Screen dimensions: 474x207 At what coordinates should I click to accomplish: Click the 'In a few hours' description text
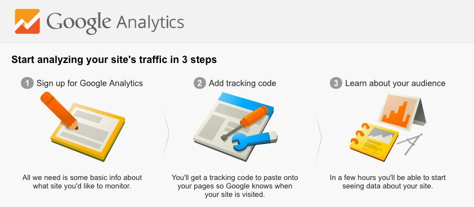[x=387, y=182]
